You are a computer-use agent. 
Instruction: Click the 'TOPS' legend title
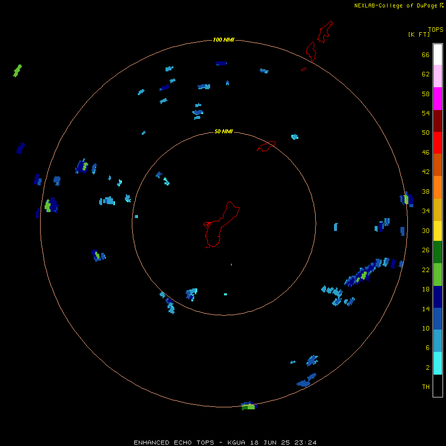coord(436,29)
